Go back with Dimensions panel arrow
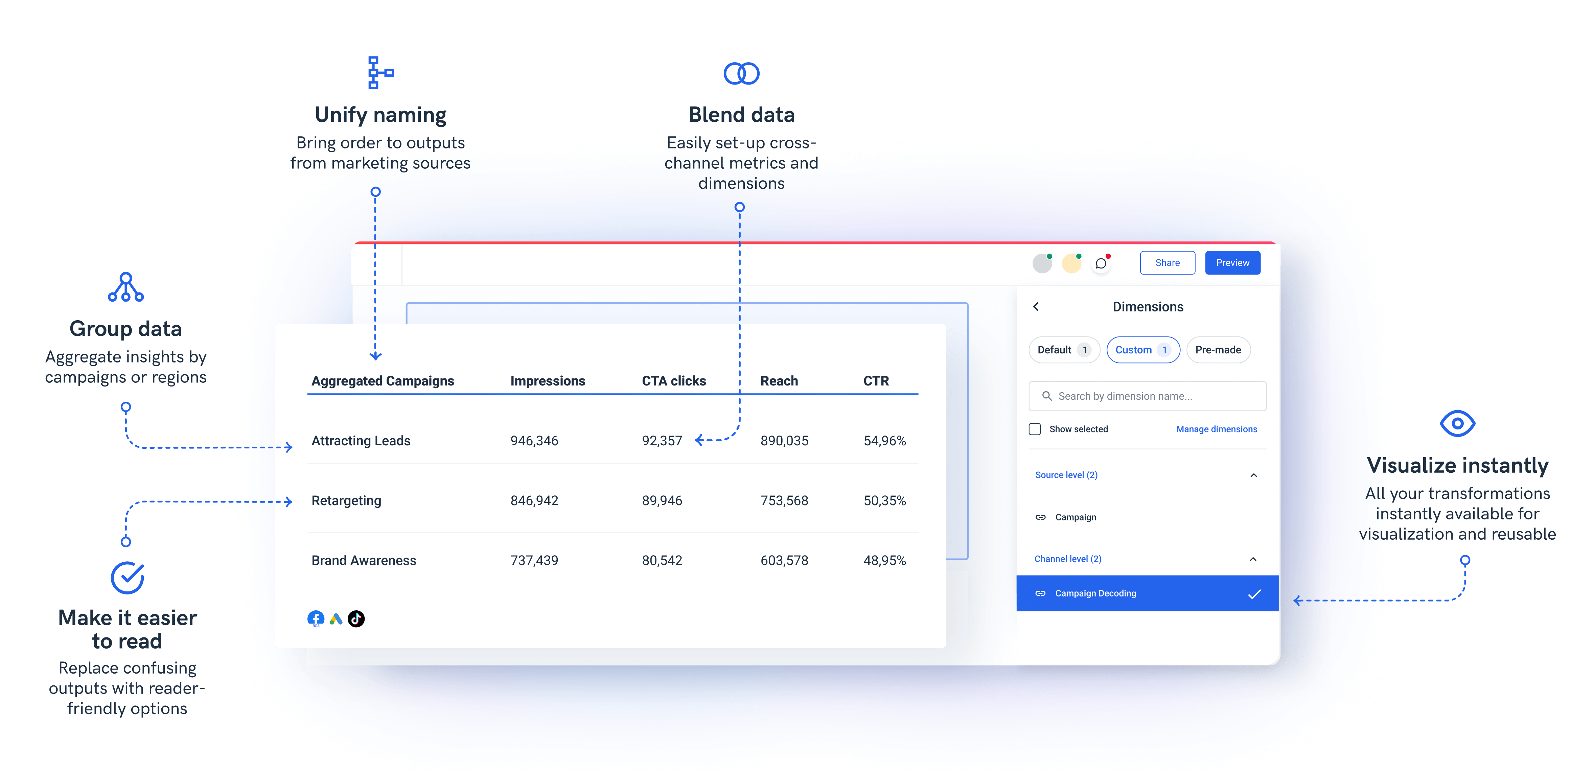 click(x=1036, y=307)
